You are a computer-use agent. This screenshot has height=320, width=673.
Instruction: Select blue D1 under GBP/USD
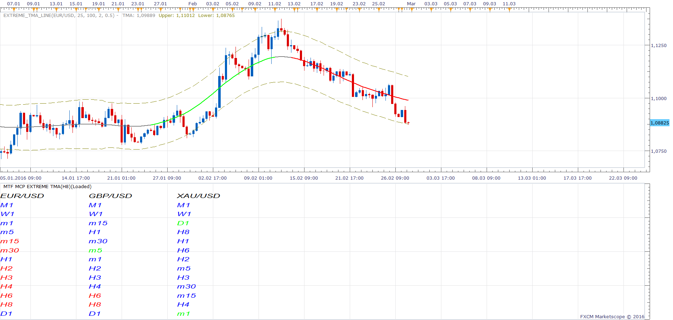coord(95,314)
